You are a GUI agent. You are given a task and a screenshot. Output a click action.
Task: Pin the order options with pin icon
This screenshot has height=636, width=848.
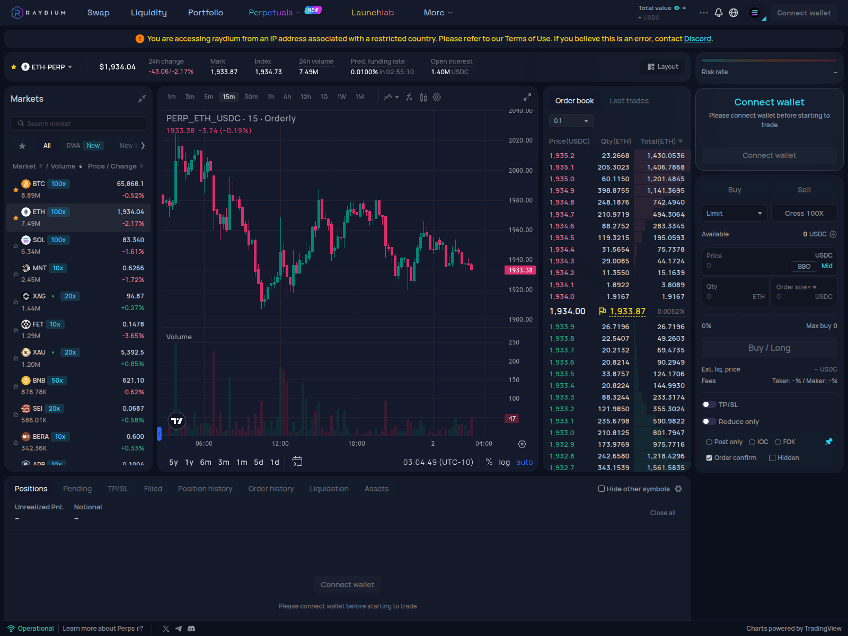(829, 441)
